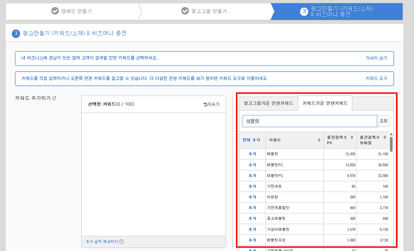The width and height of the screenshot is (414, 251).
Task: Add keyword 가전세트 via 추가
Action: pyautogui.click(x=252, y=186)
